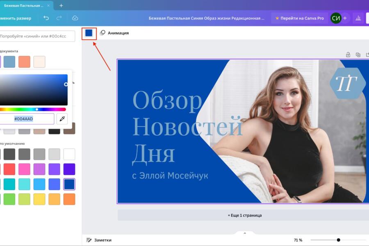Click the Redo icon in the top toolbar
Viewport: 369px width, 246px height.
(x=59, y=18)
